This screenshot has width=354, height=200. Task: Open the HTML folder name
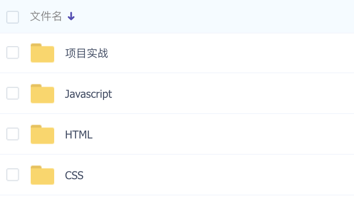pos(79,135)
